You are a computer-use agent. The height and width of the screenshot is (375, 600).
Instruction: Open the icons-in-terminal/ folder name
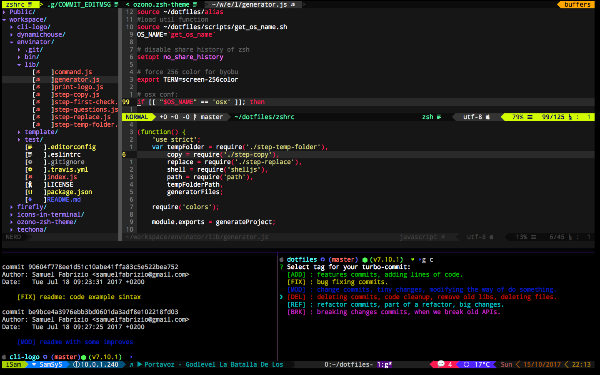pyautogui.click(x=50, y=215)
